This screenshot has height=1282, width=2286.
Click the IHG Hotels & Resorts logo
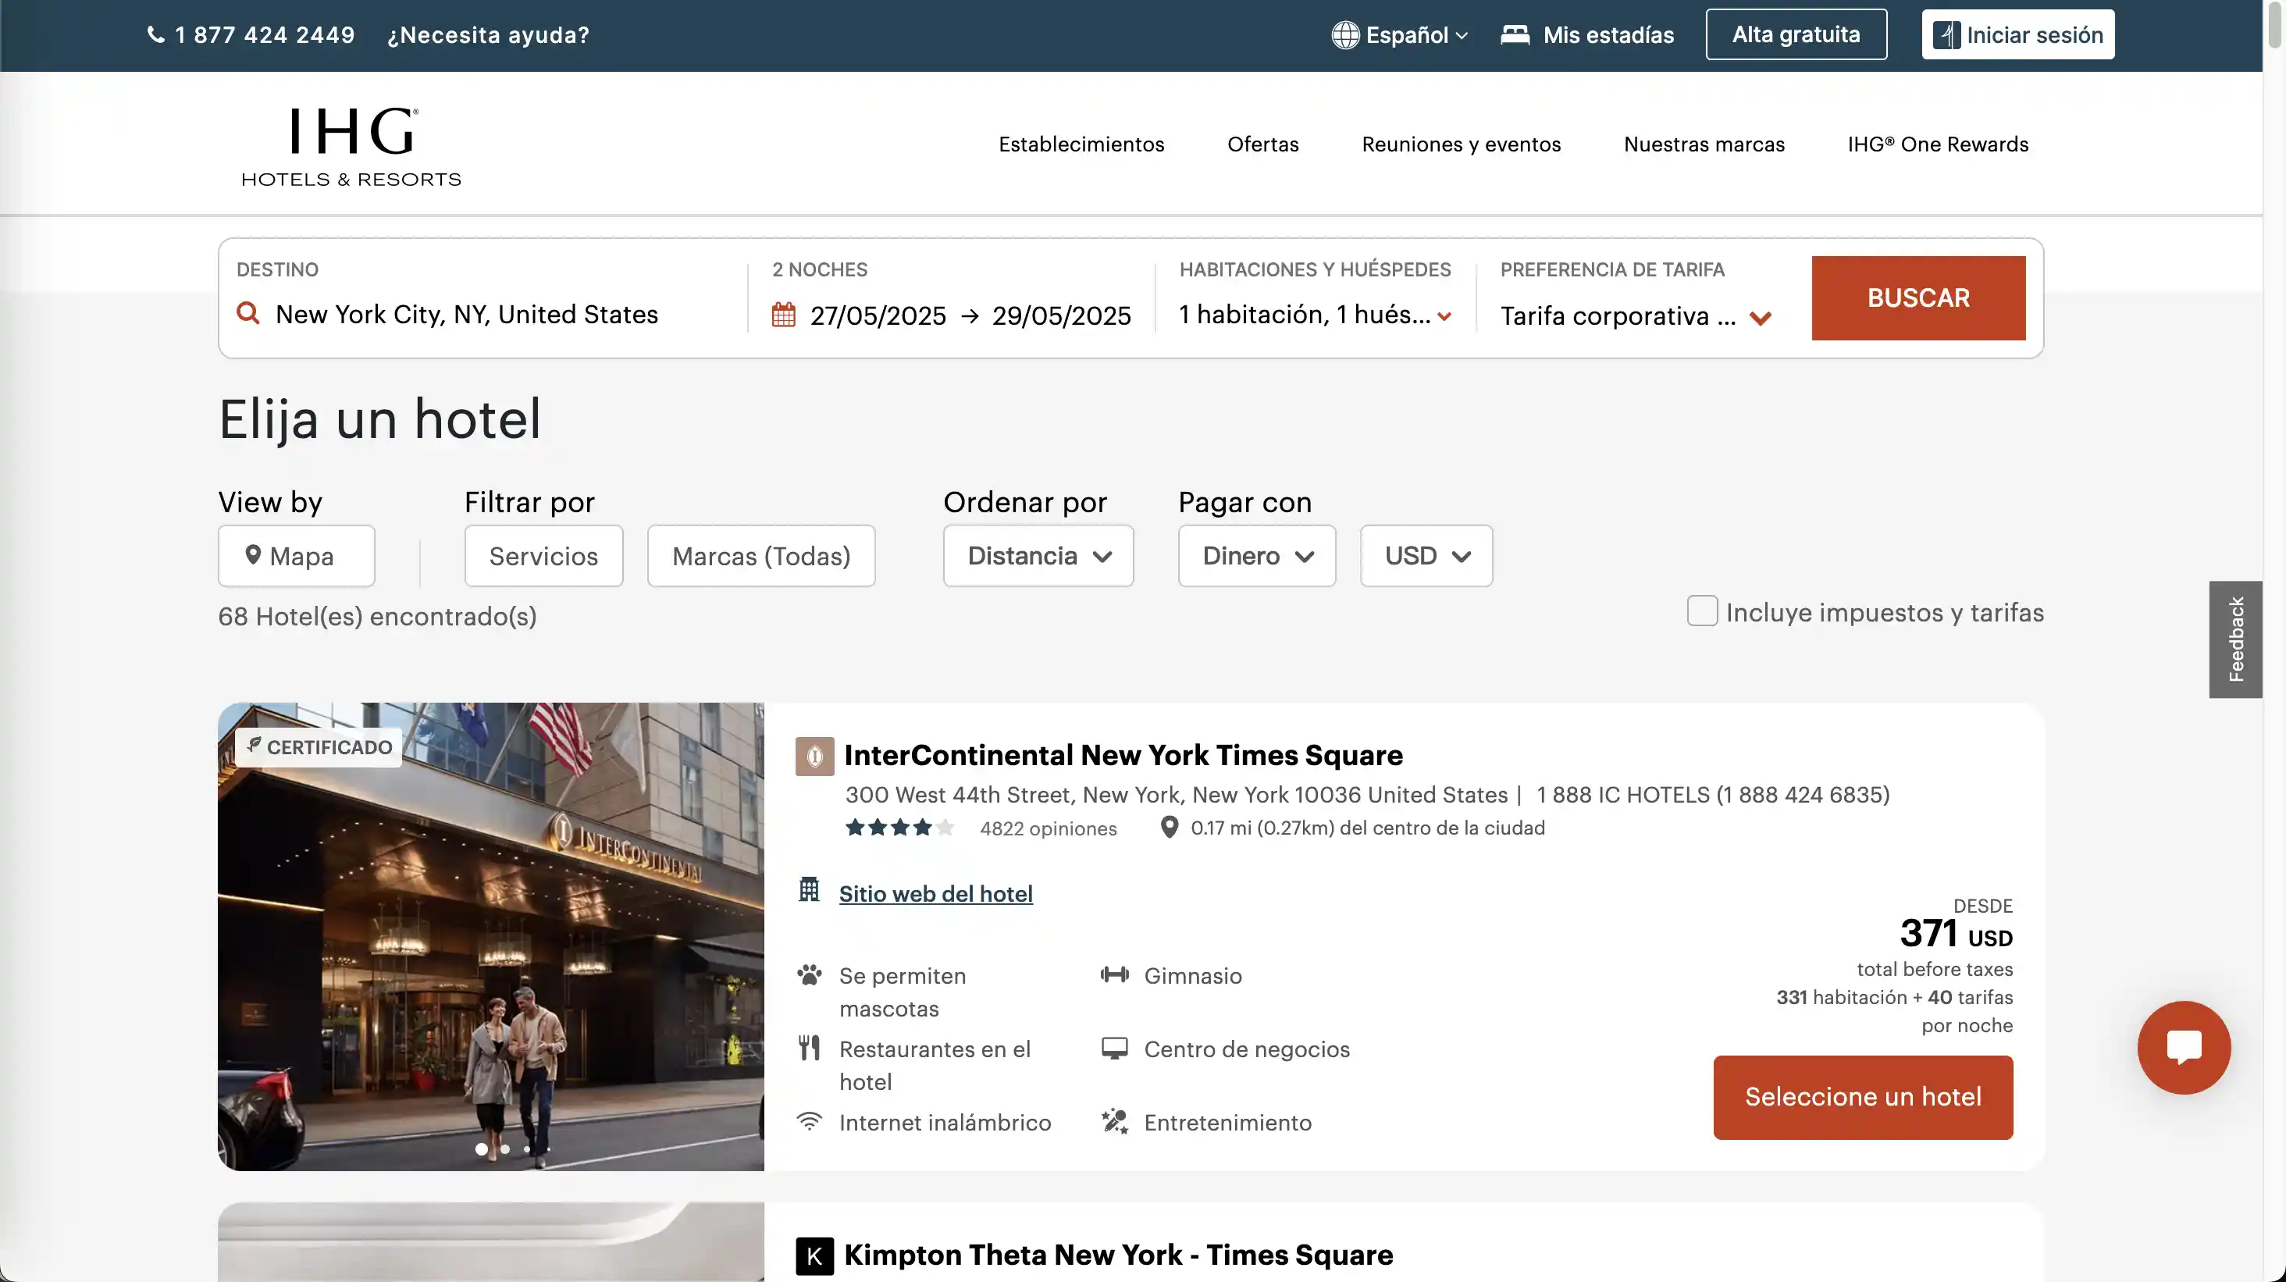[x=351, y=146]
